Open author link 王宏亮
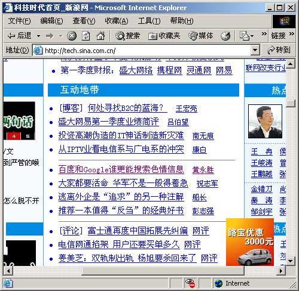299x291 pixels. (x=187, y=109)
